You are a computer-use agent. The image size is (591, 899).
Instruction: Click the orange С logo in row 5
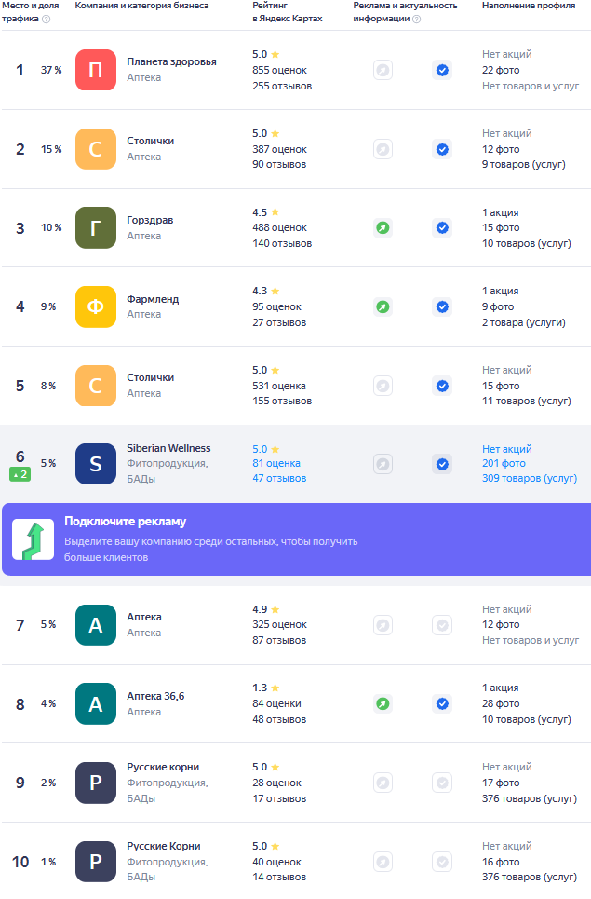coord(96,386)
